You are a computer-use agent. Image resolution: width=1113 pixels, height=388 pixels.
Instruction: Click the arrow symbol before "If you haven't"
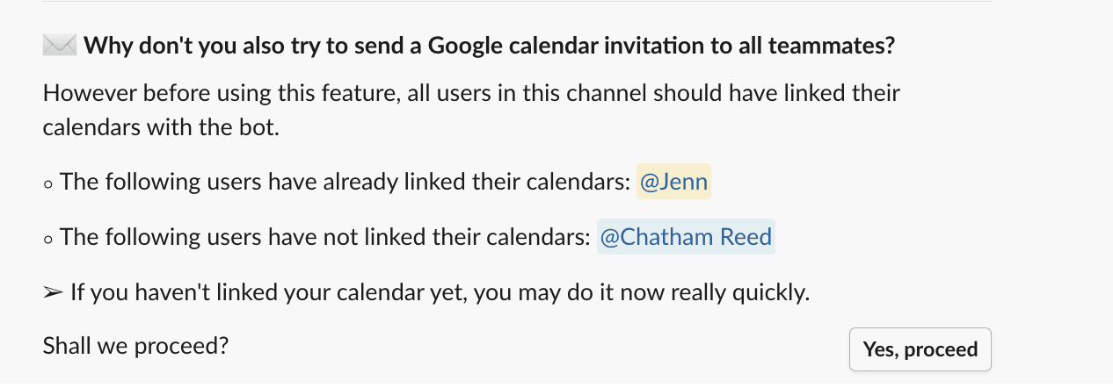pyautogui.click(x=53, y=292)
